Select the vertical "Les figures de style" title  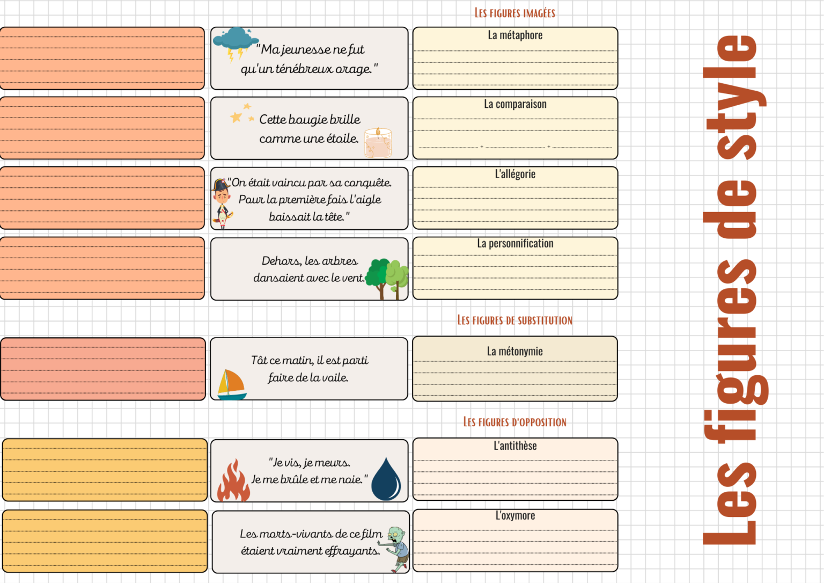(x=734, y=290)
